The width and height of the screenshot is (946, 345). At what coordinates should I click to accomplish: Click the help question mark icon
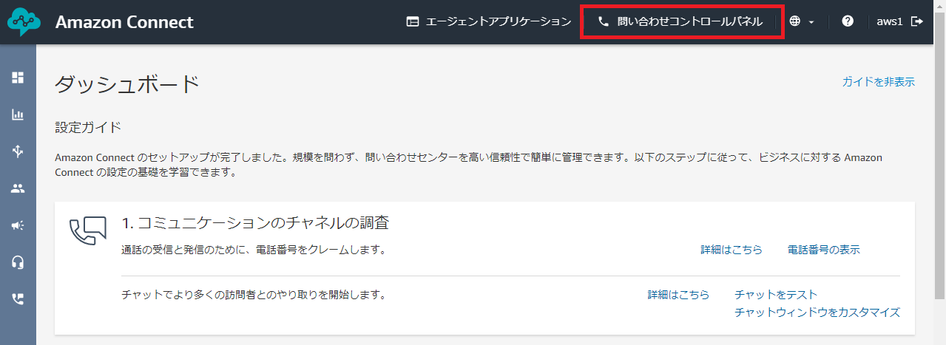[x=848, y=21]
